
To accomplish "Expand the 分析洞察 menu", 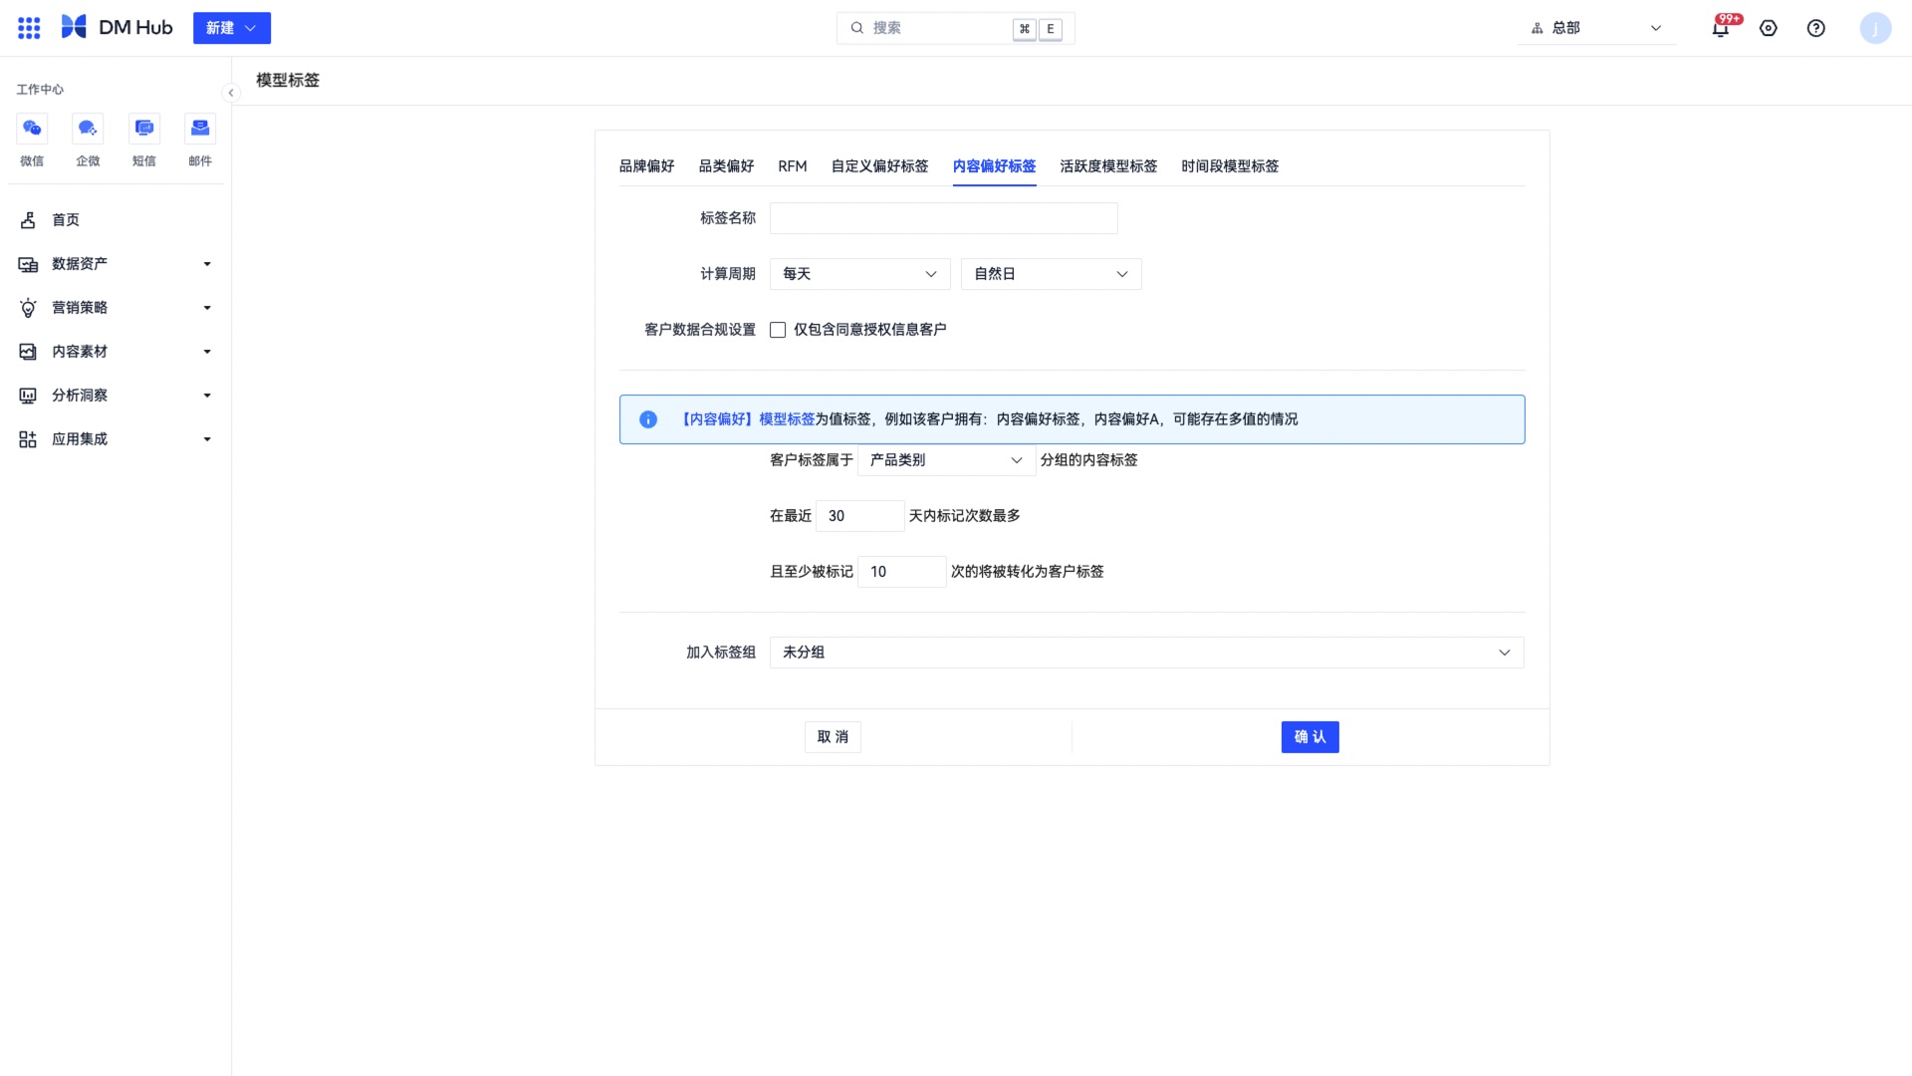I will point(116,396).
